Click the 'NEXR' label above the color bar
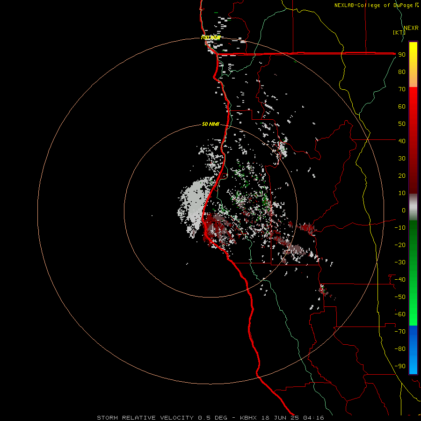Image resolution: width=421 pixels, height=421 pixels. pos(411,28)
